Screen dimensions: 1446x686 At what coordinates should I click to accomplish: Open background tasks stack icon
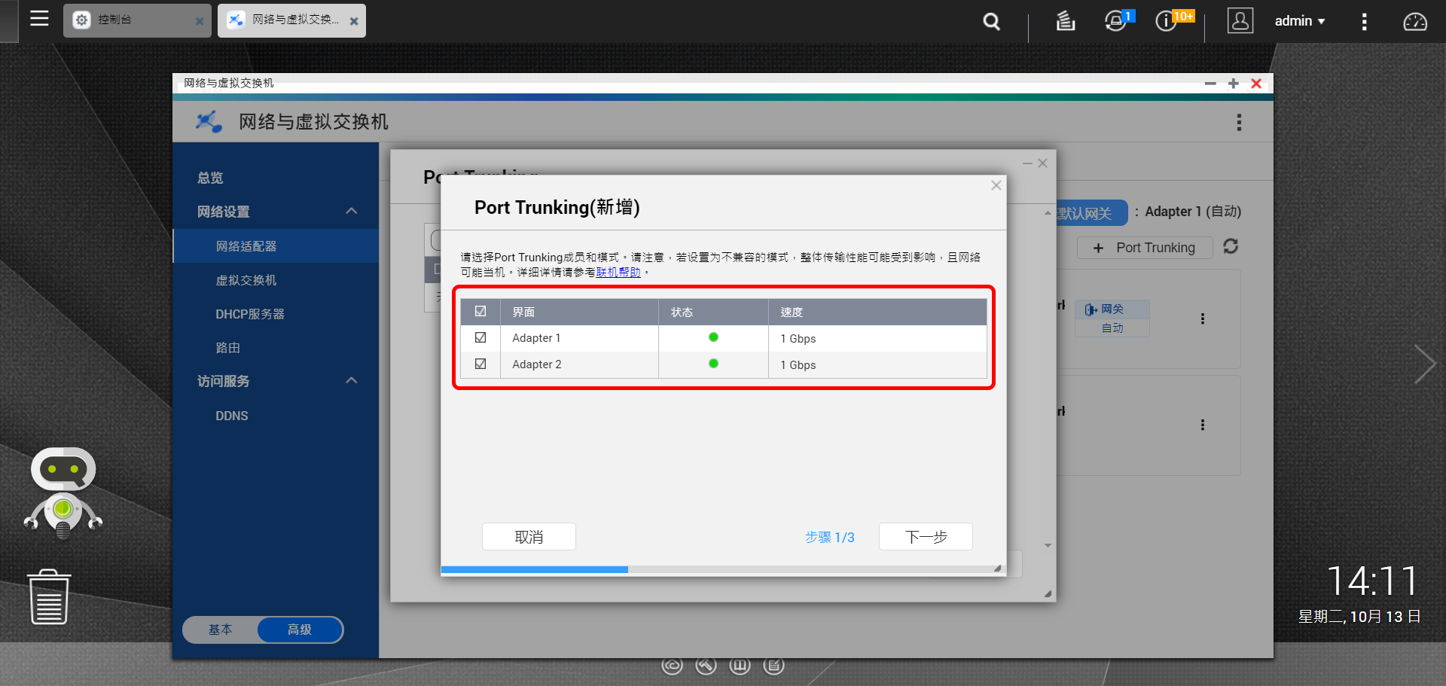[1065, 21]
